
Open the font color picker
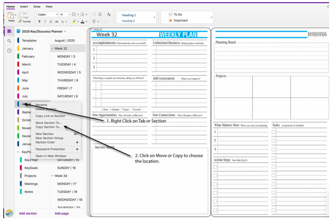pyautogui.click(x=84, y=21)
